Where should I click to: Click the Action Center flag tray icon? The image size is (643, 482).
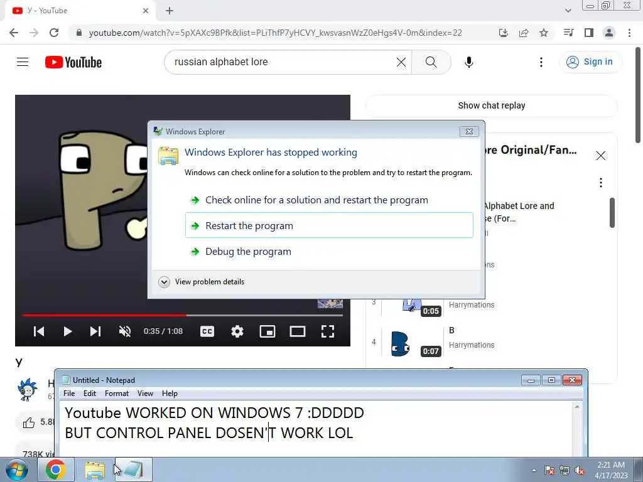click(x=549, y=471)
